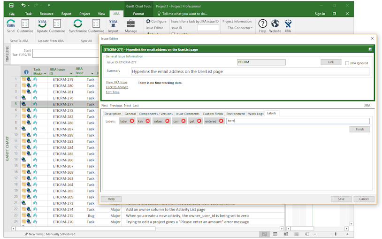Open the View JIRA Issue link
This screenshot has height=239, width=382.
116,83
